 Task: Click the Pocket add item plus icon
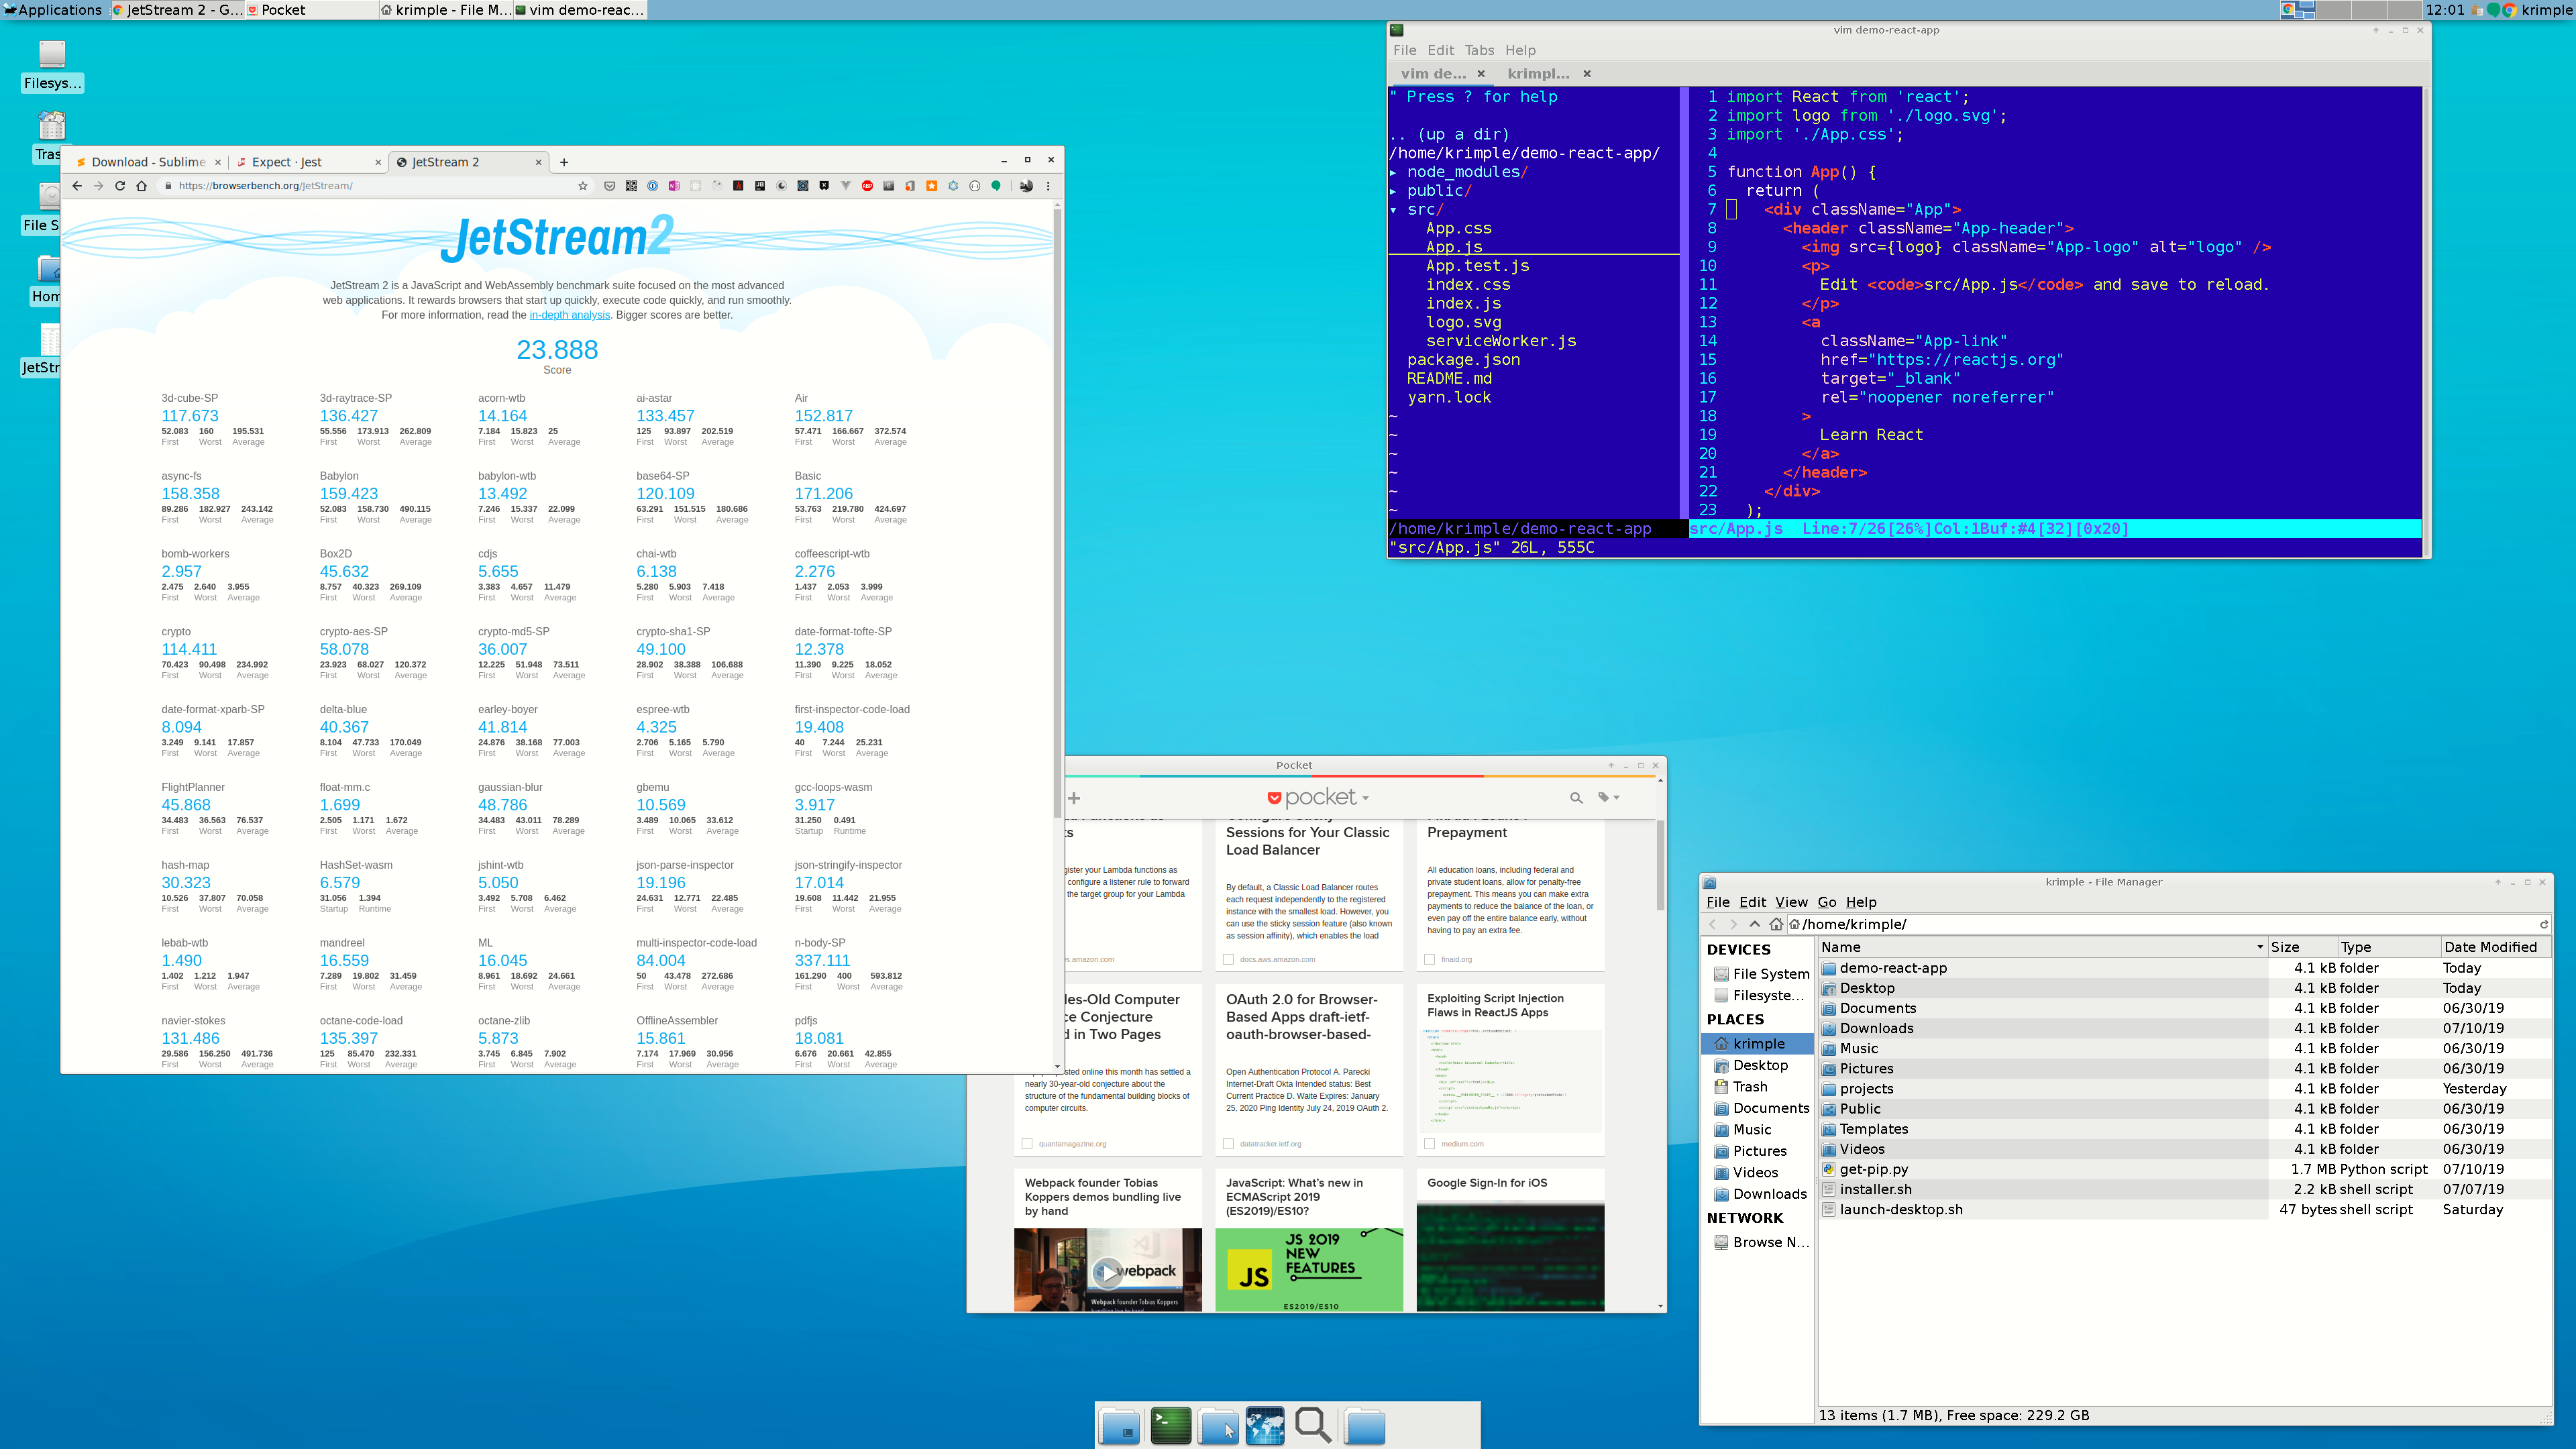pos(1074,798)
